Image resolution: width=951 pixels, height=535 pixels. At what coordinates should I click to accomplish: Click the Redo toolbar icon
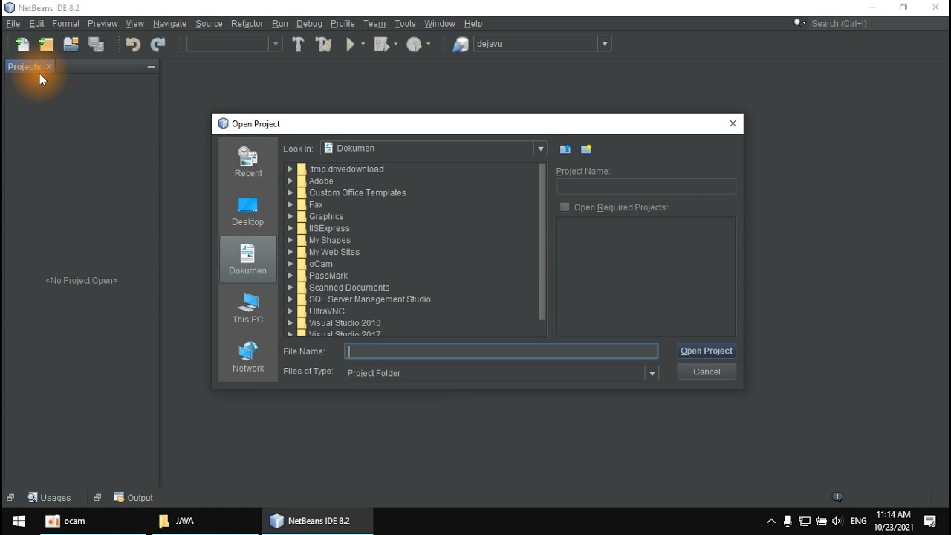pyautogui.click(x=158, y=45)
